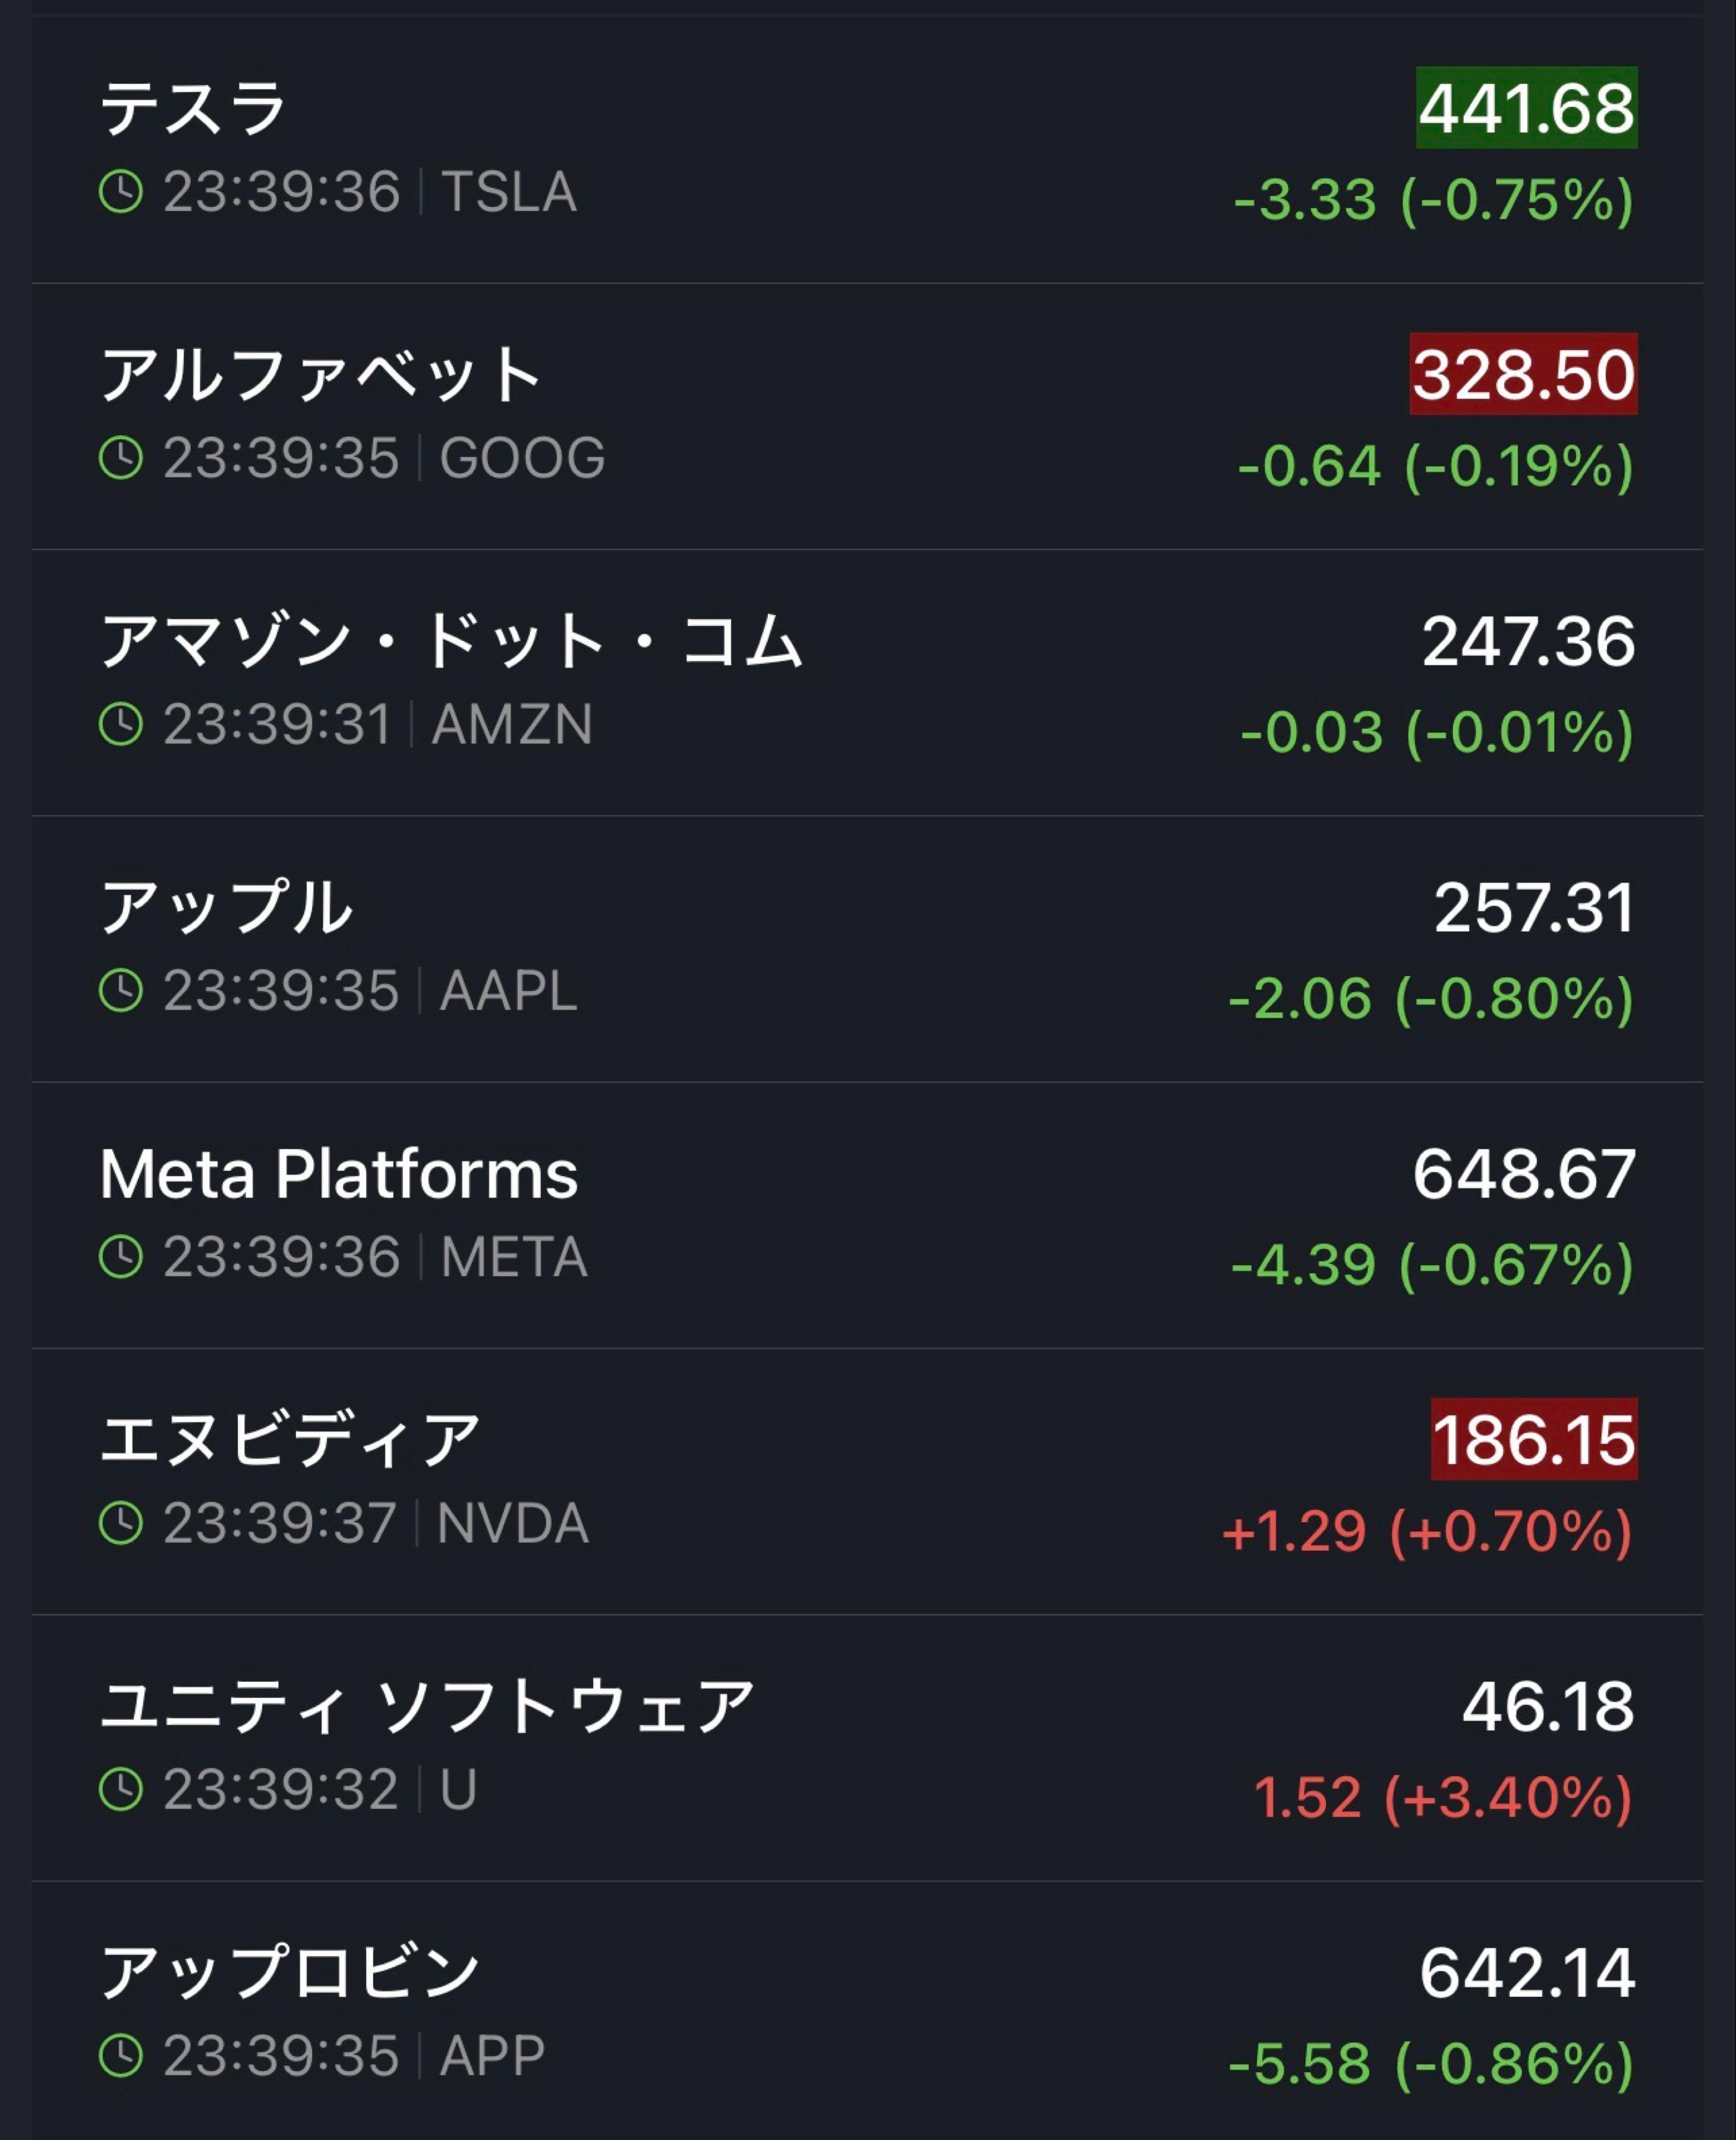Open ユニティ ソフトウェア stock entry
This screenshot has height=2140, width=1736.
click(x=427, y=1706)
